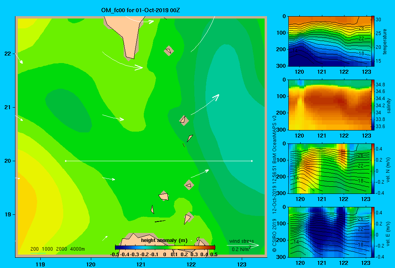395x268 pixels.
Task: Click the "22" isotherm label in vel. N panel
Action: point(361,166)
